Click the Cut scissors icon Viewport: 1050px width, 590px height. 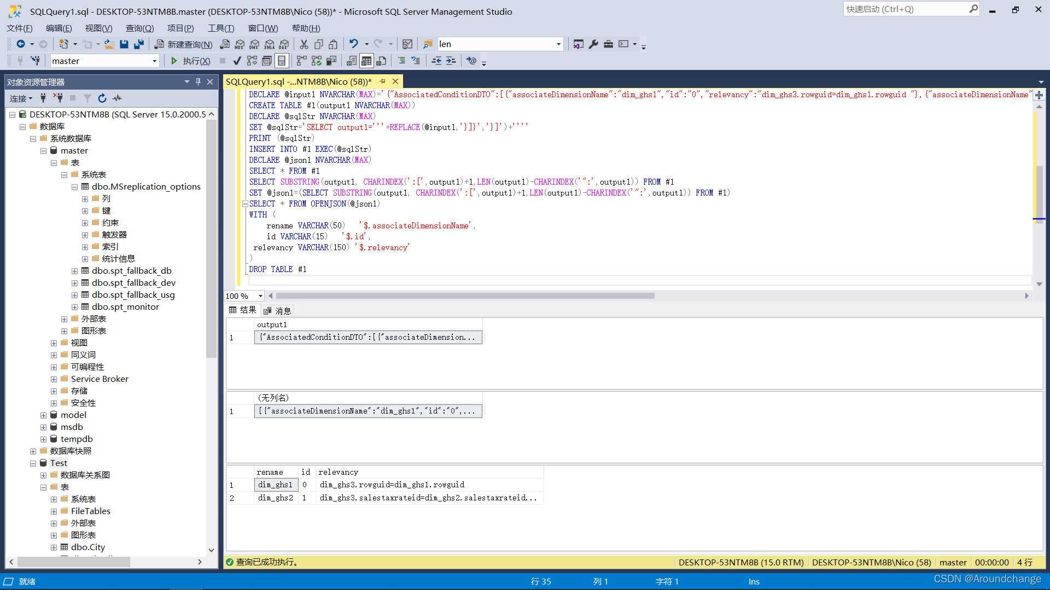[x=304, y=44]
